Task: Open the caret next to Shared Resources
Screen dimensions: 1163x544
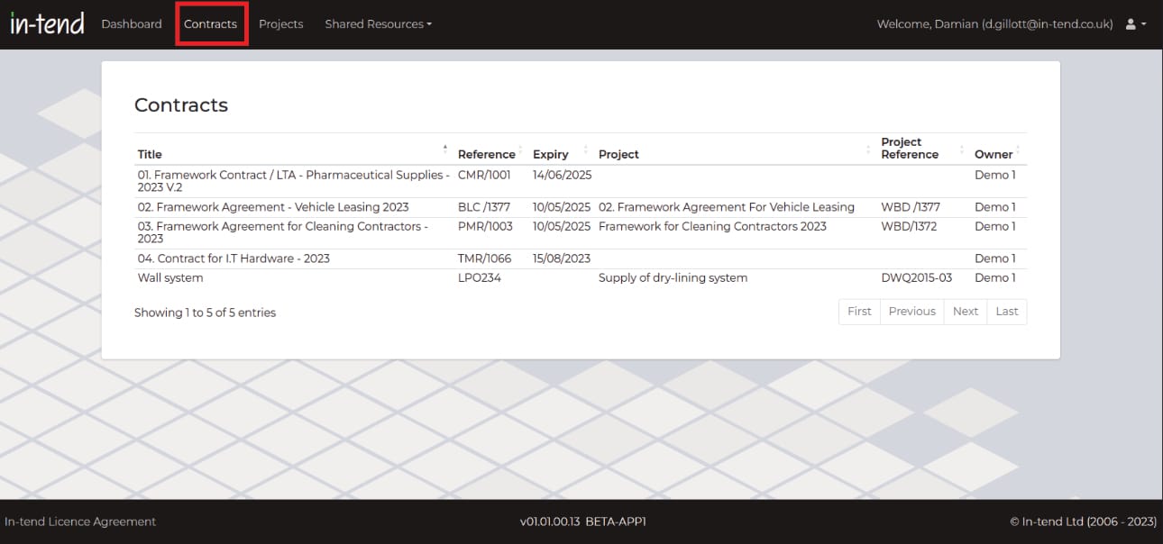Action: (x=427, y=24)
